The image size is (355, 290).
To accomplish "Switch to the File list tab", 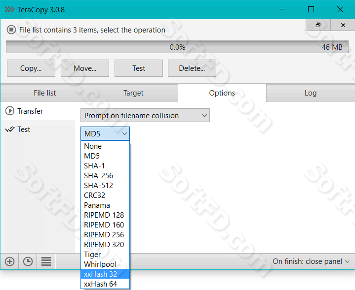I will click(x=45, y=93).
